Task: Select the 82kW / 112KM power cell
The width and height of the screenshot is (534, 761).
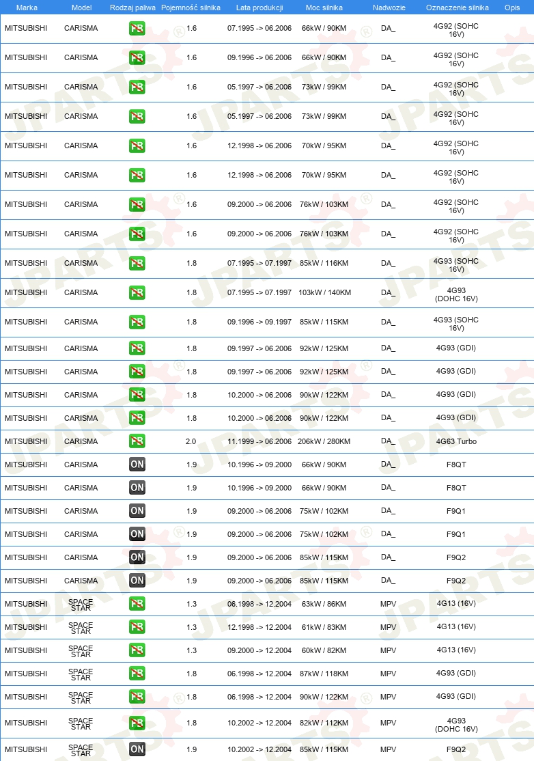Action: click(x=324, y=723)
